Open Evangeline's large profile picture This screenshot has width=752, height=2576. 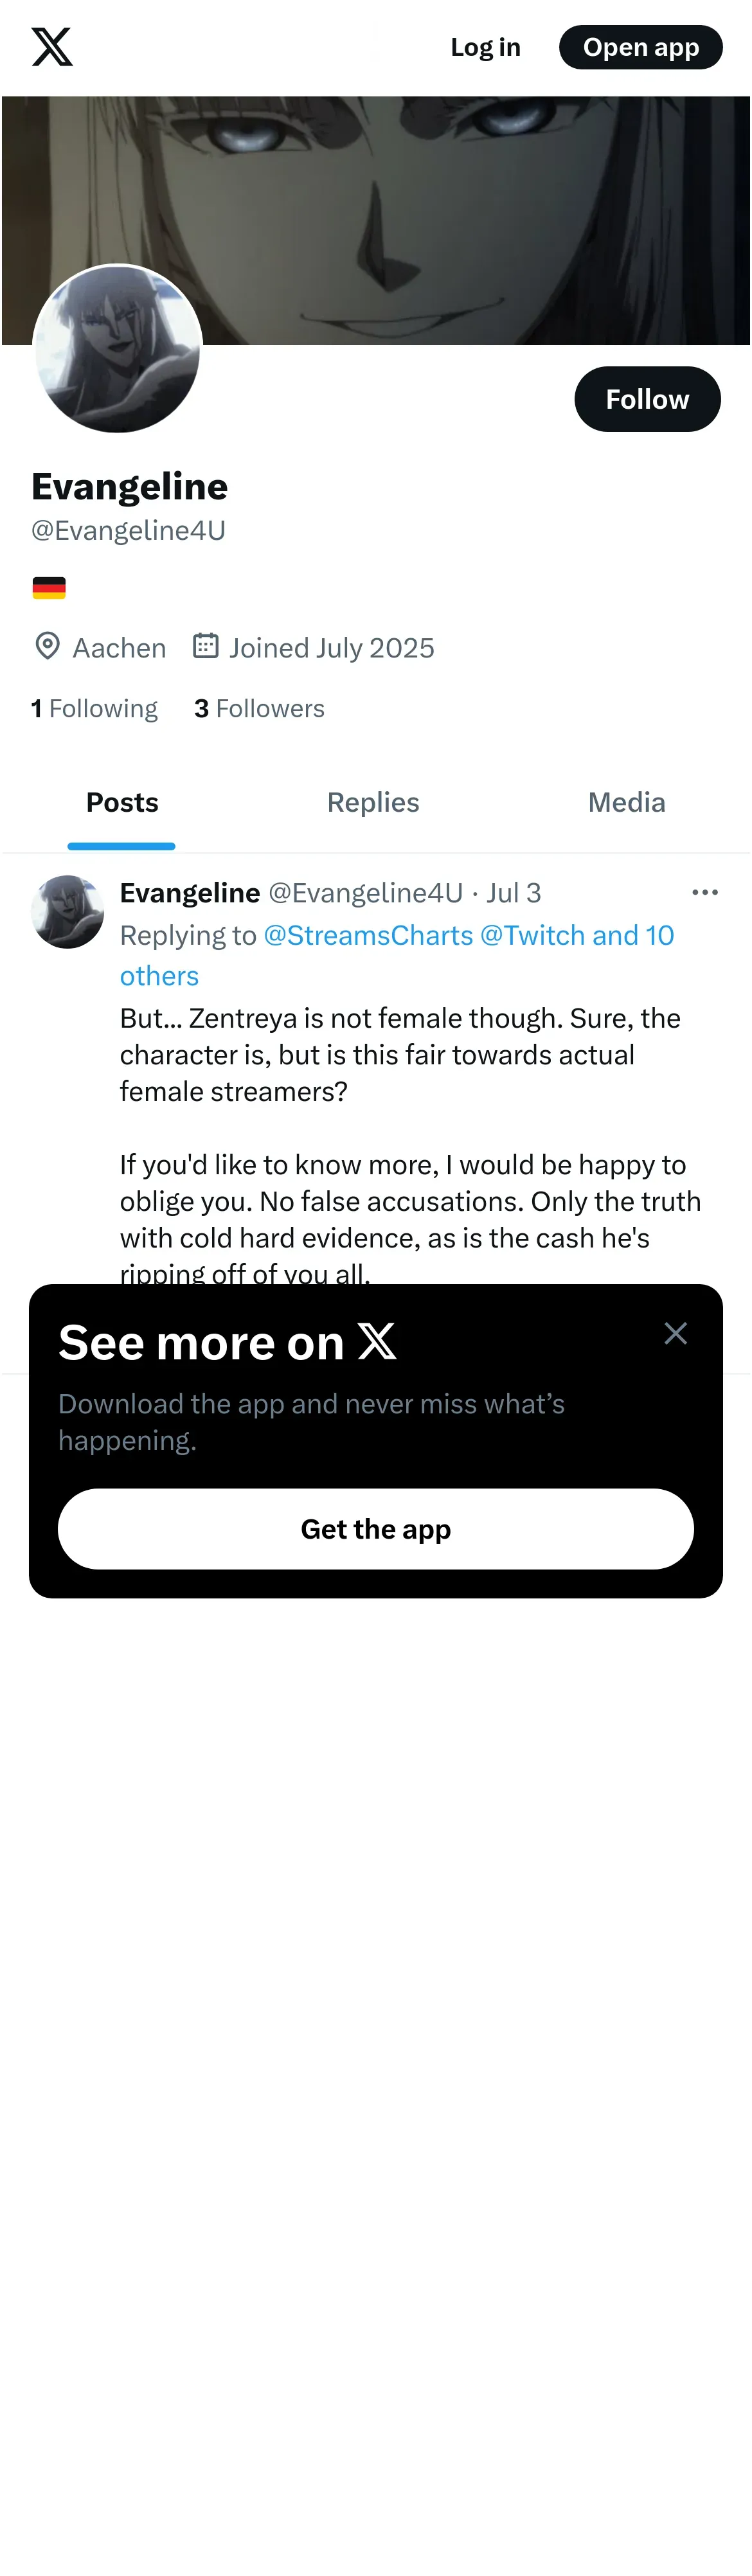pos(118,349)
